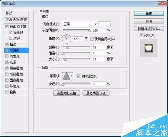Viewport: 168px width, 137px height.
Task: Click the choke value field
Action: (99, 53)
